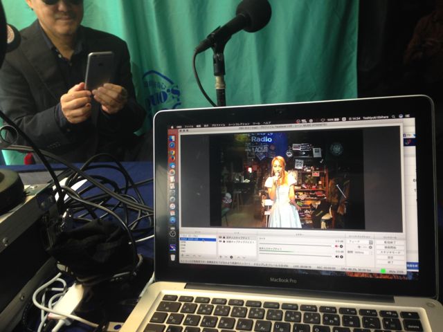Open Google Chrome from the Dock
Screen dimensions: 443x332
(x=172, y=152)
